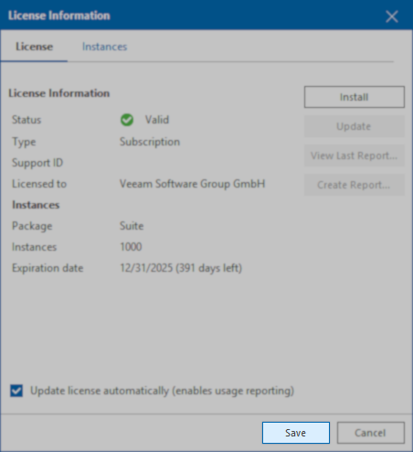Click the 'Expiration date' label
Viewport: 413px width, 452px height.
point(48,268)
